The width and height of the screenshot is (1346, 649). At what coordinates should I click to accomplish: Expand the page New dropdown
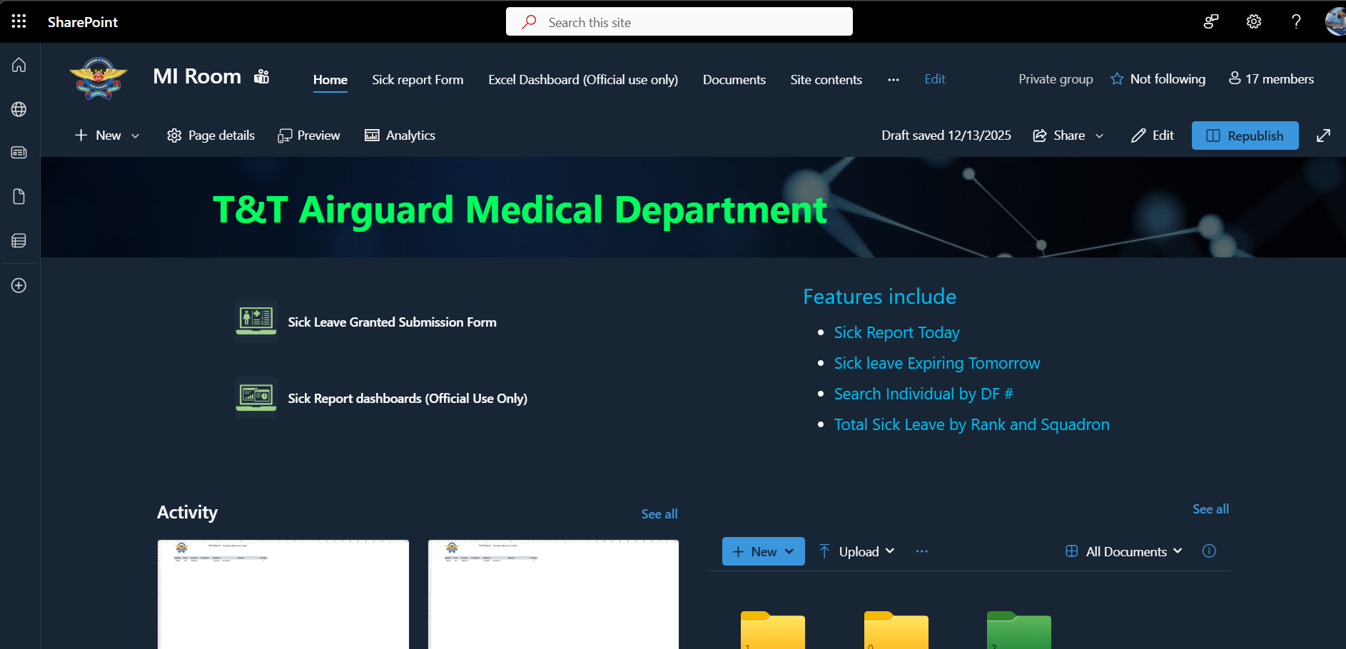(107, 136)
